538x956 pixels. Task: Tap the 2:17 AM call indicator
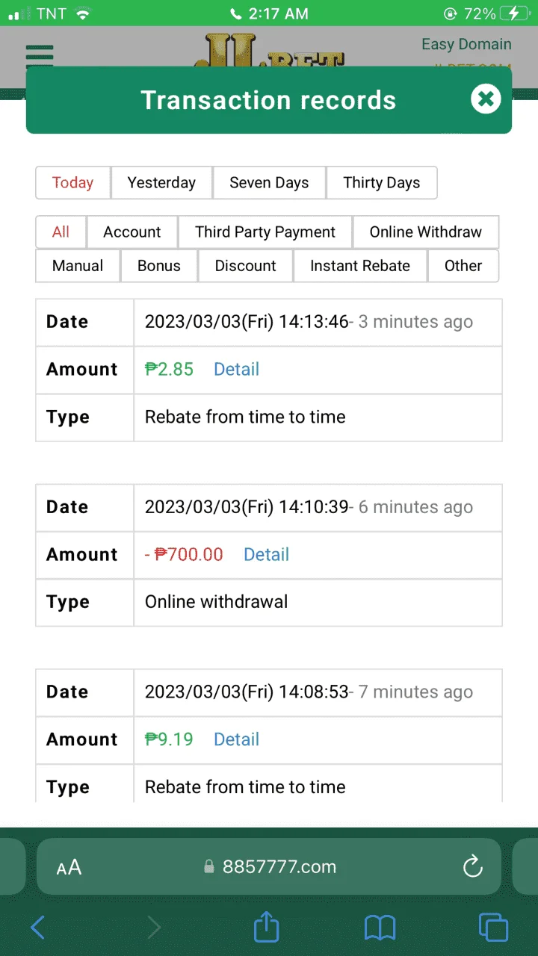[268, 13]
